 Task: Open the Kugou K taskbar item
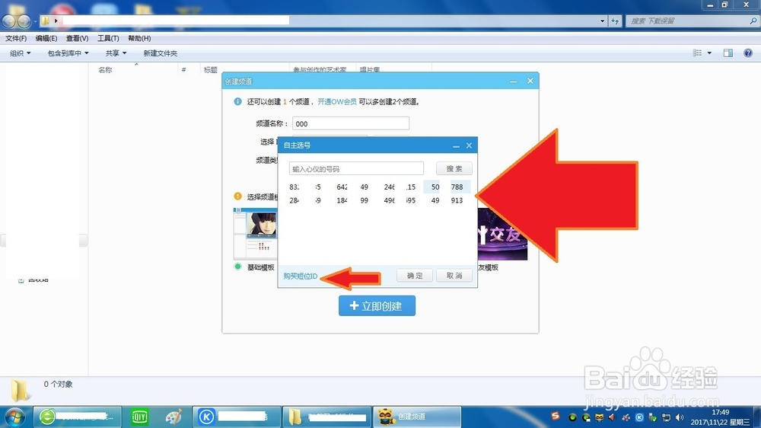(x=237, y=417)
